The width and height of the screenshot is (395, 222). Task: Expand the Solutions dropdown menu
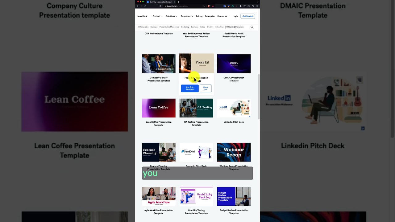click(172, 16)
